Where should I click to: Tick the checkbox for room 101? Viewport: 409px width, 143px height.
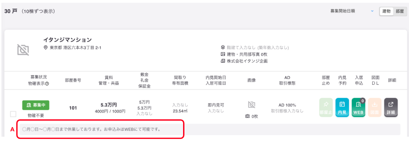point(13,114)
